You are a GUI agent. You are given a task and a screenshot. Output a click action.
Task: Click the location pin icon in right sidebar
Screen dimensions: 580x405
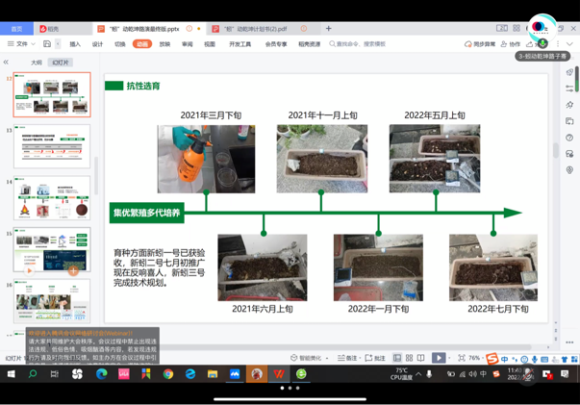(569, 170)
